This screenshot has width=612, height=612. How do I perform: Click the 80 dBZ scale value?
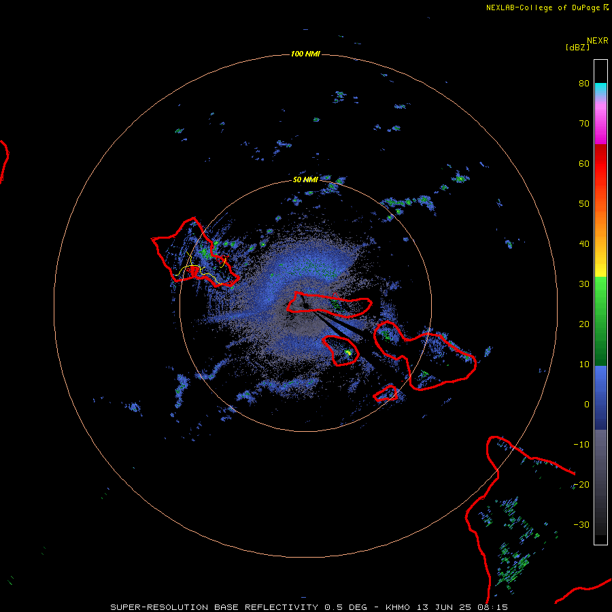pyautogui.click(x=584, y=83)
